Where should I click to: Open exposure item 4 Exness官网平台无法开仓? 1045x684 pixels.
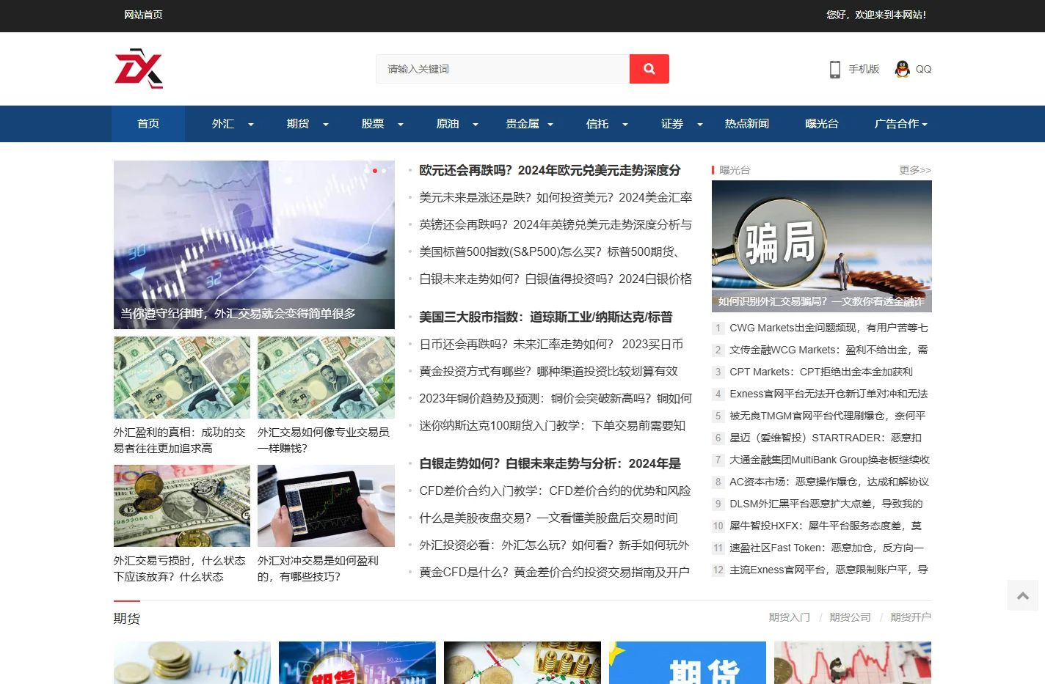pyautogui.click(x=829, y=394)
